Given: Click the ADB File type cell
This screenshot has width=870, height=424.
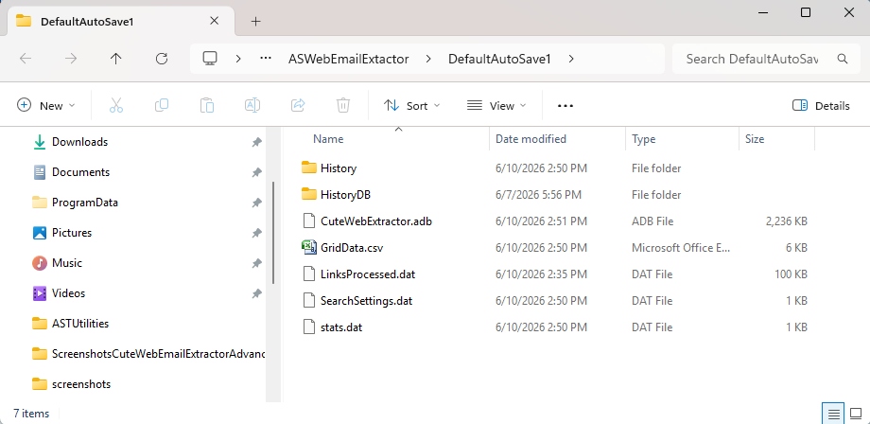Looking at the screenshot, I should pos(652,221).
